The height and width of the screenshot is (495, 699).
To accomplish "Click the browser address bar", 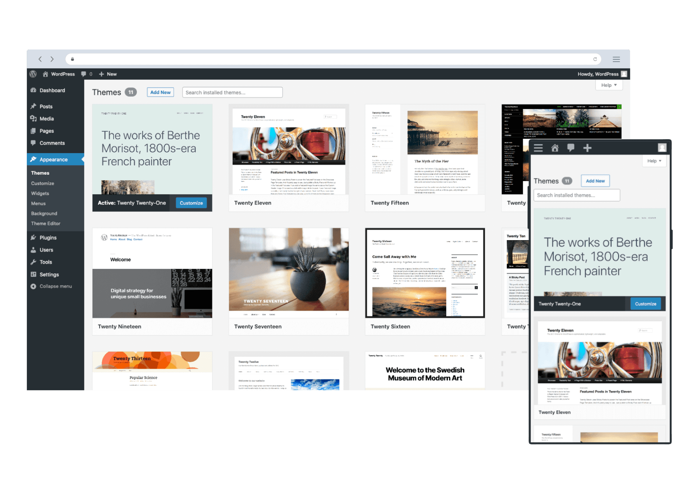I will pos(333,59).
